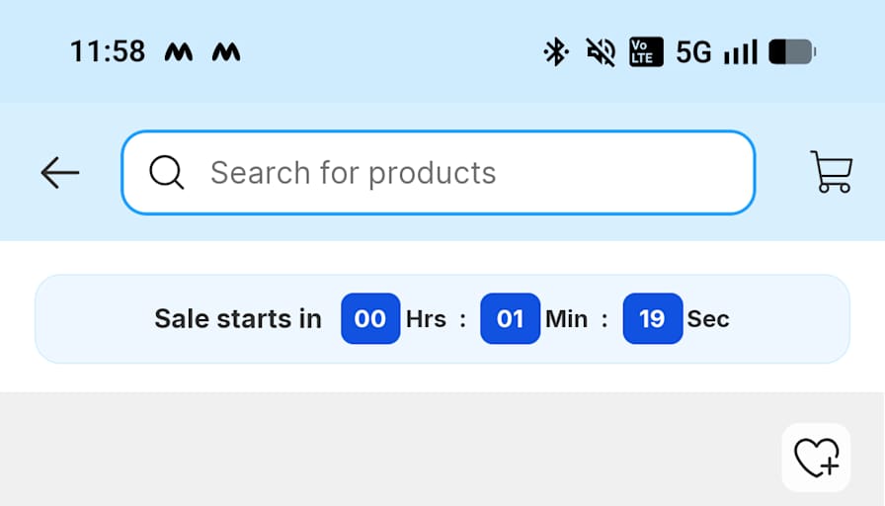Tap the hours countdown box showing 00
Viewport: 885px width, 506px height.
[x=370, y=318]
